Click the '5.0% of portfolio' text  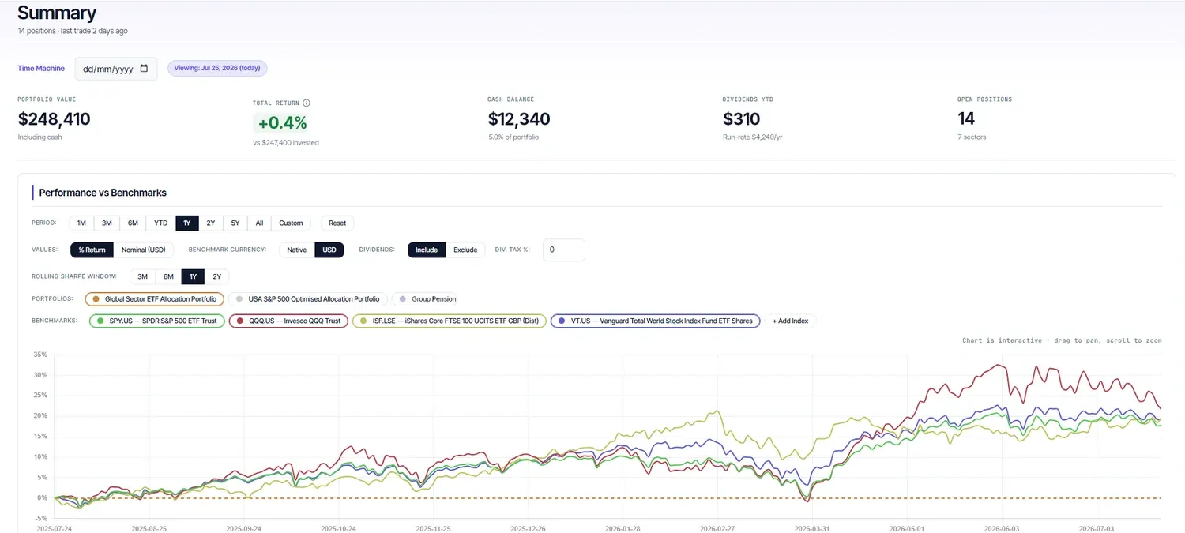[x=513, y=137]
